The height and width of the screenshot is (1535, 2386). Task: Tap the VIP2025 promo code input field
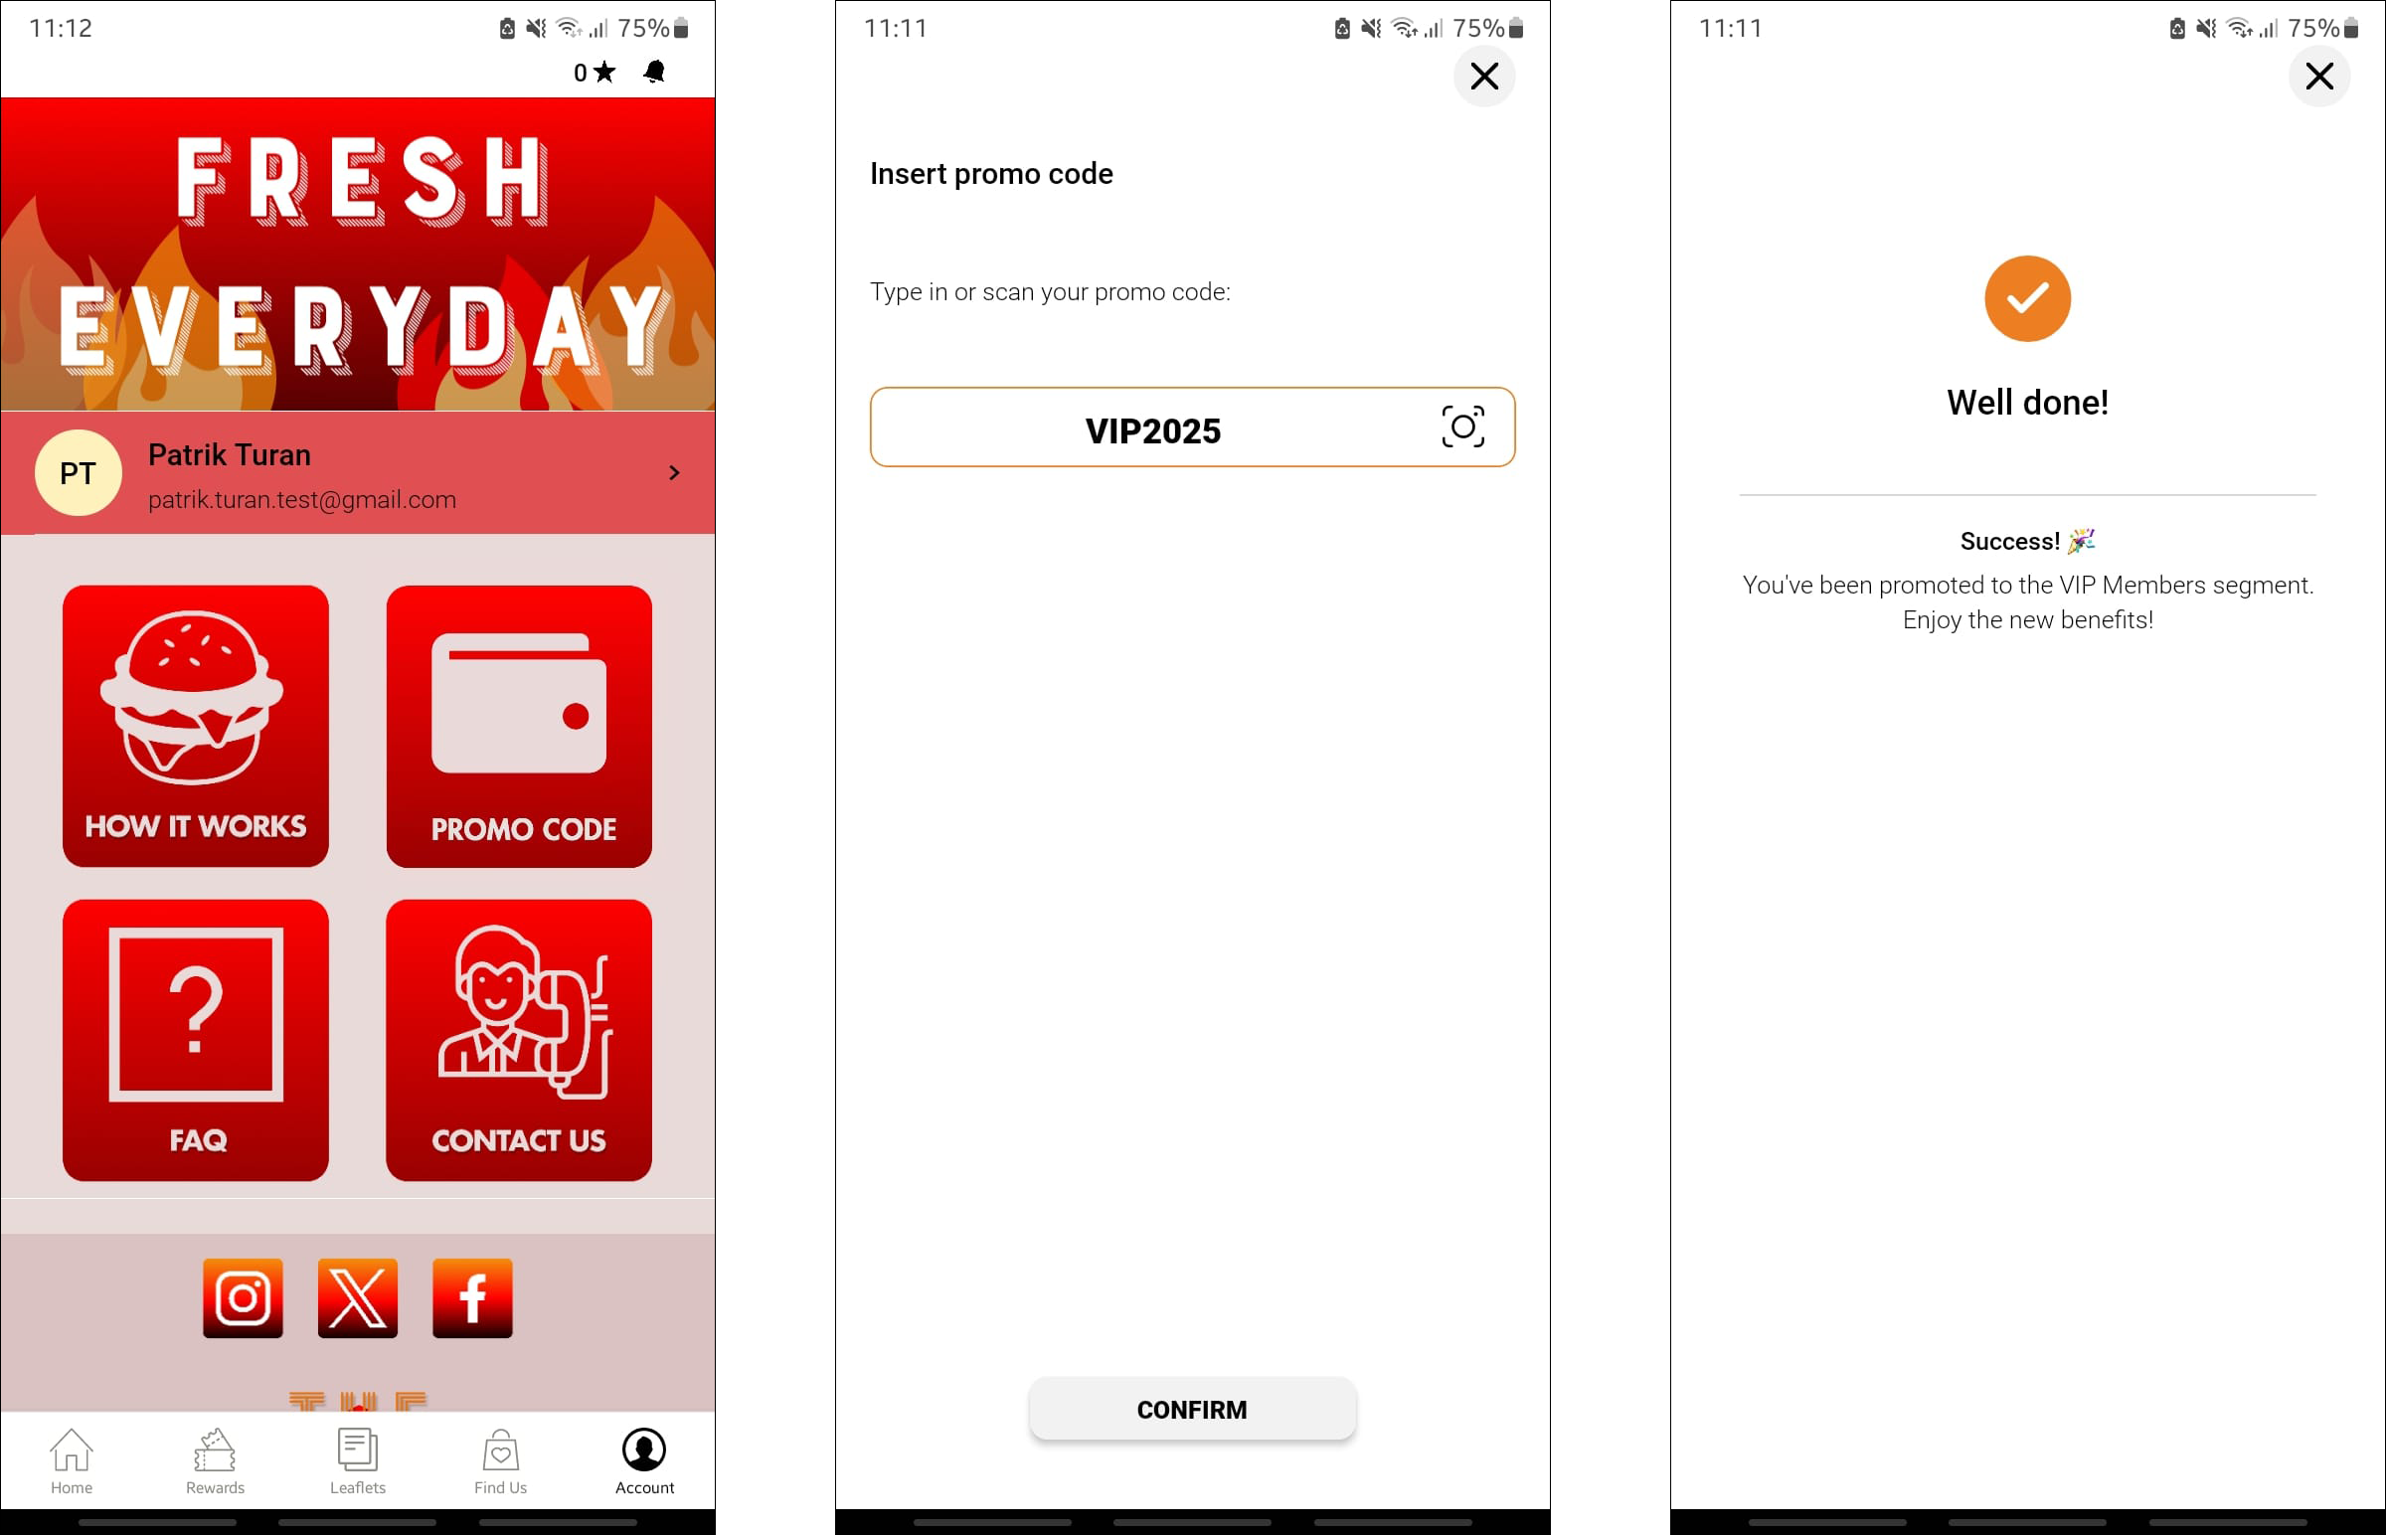pyautogui.click(x=1191, y=427)
